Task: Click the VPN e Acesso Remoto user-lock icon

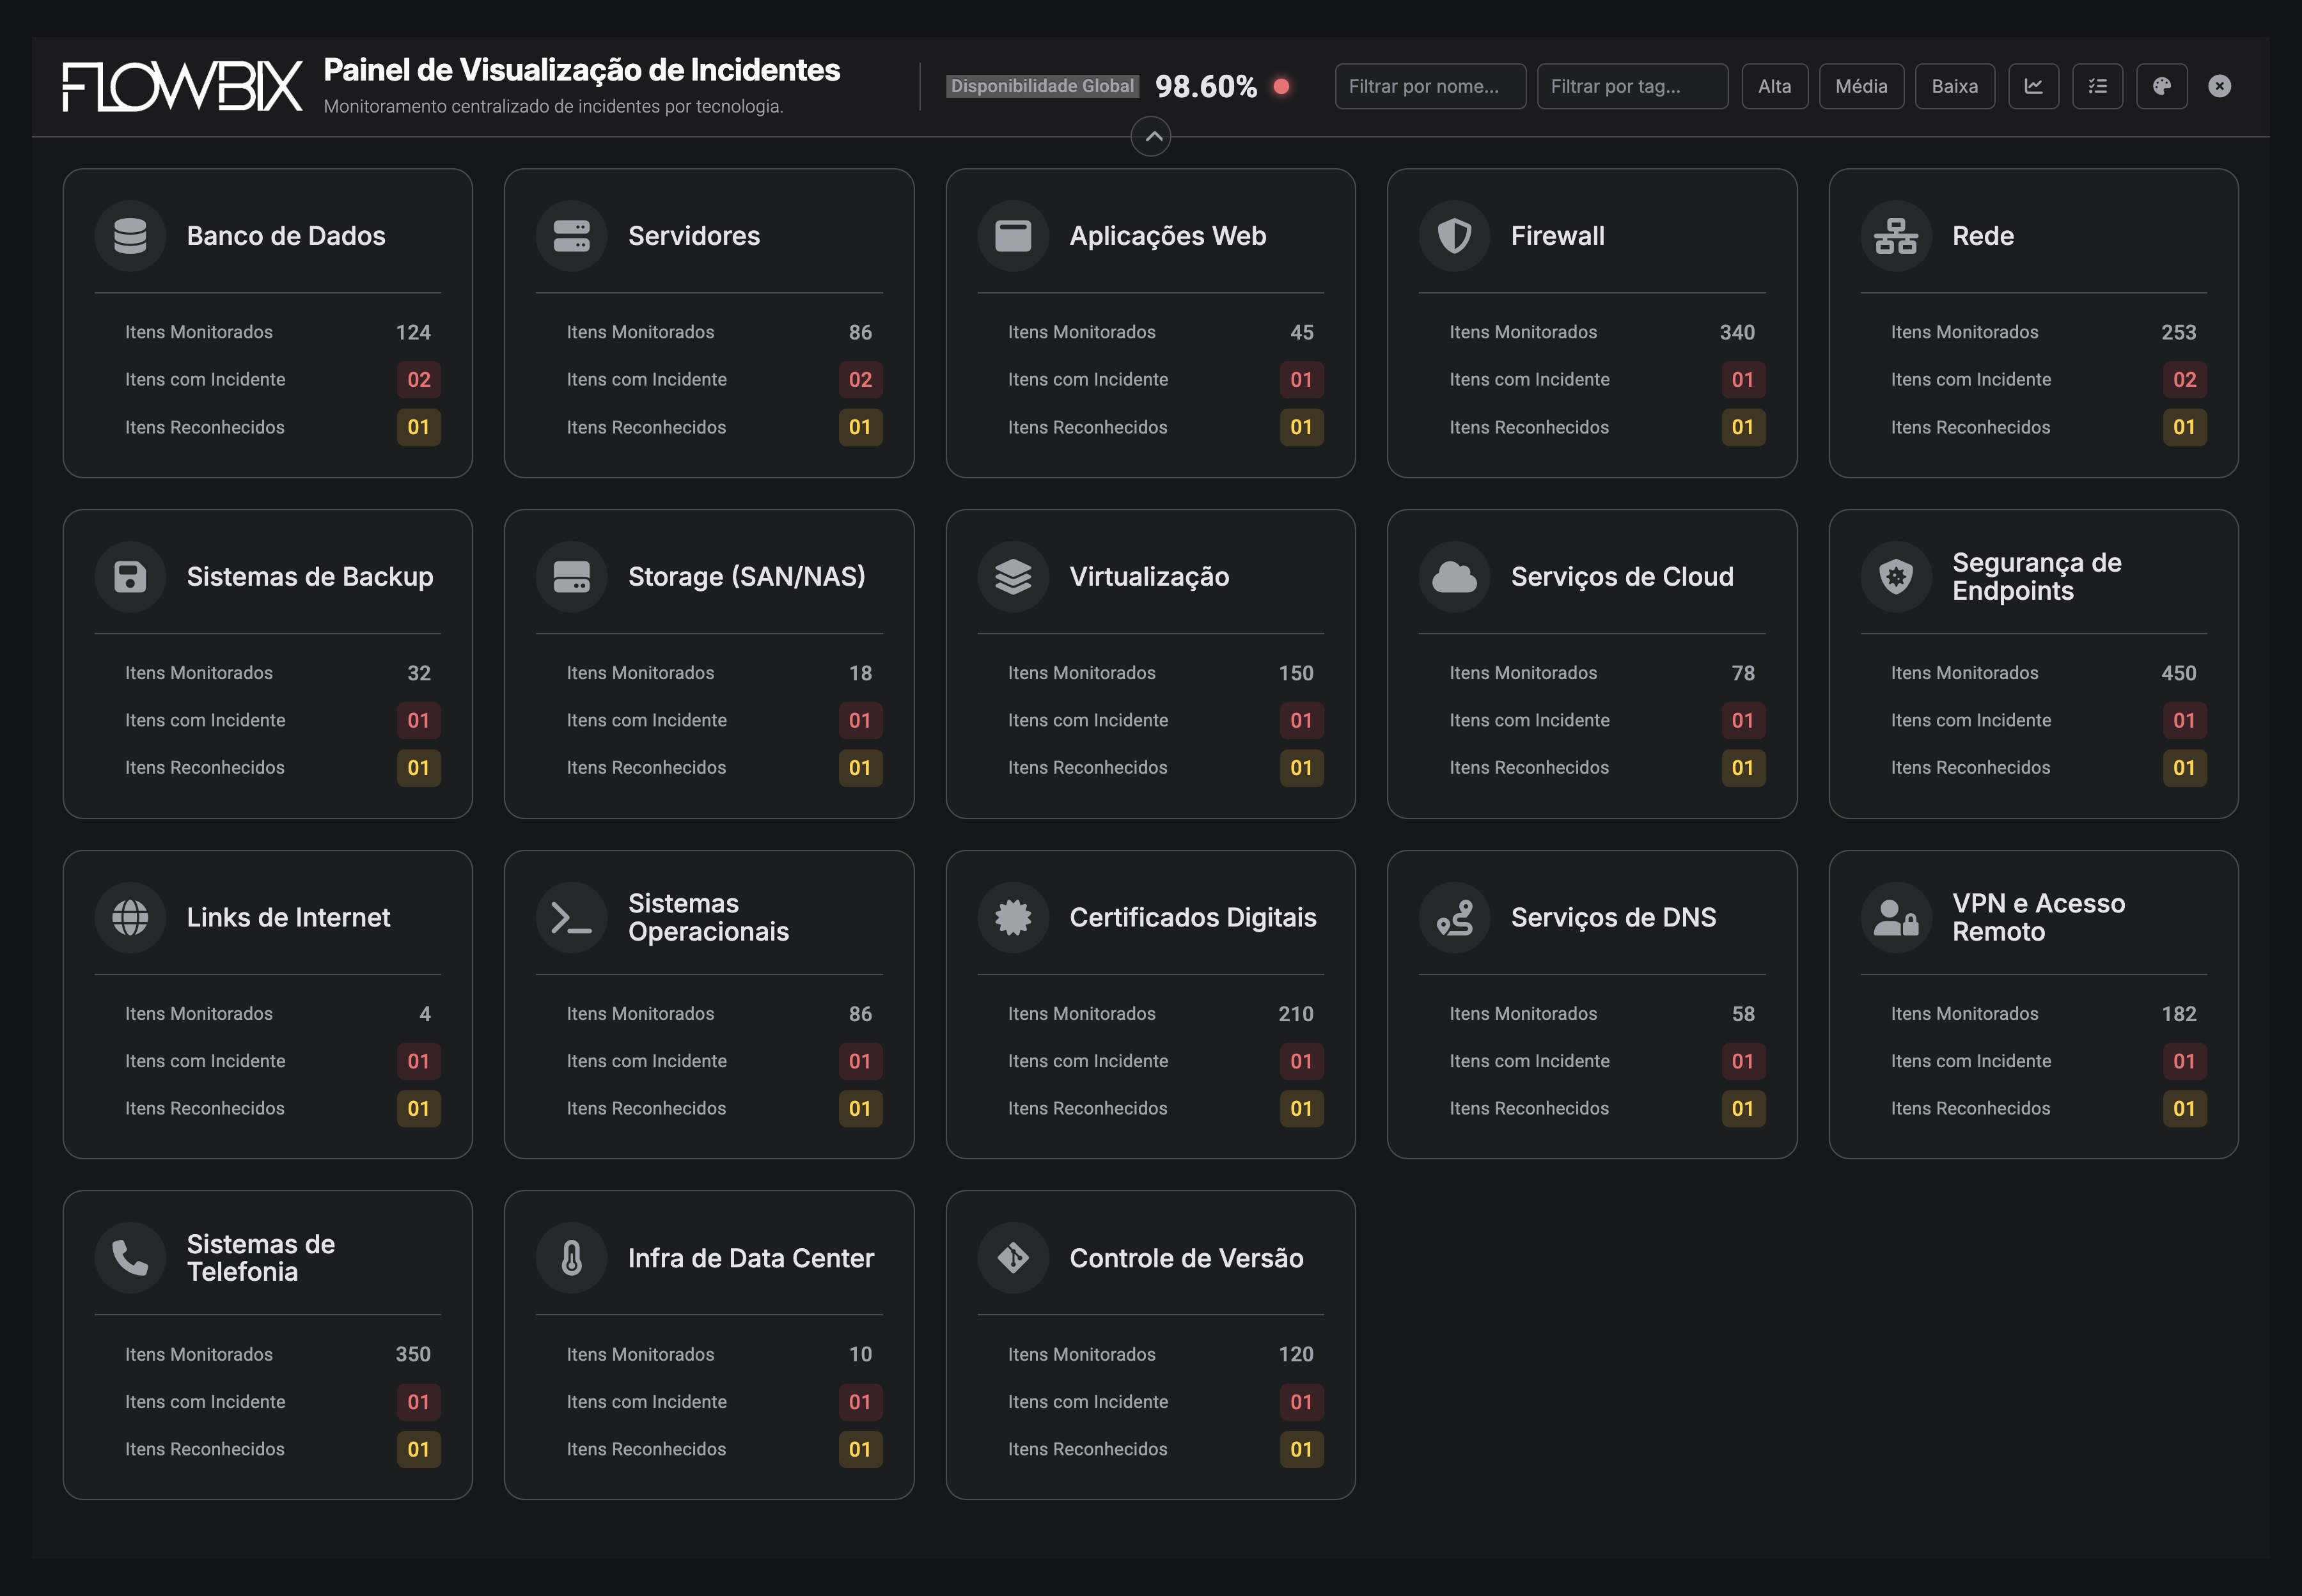Action: 1896,917
